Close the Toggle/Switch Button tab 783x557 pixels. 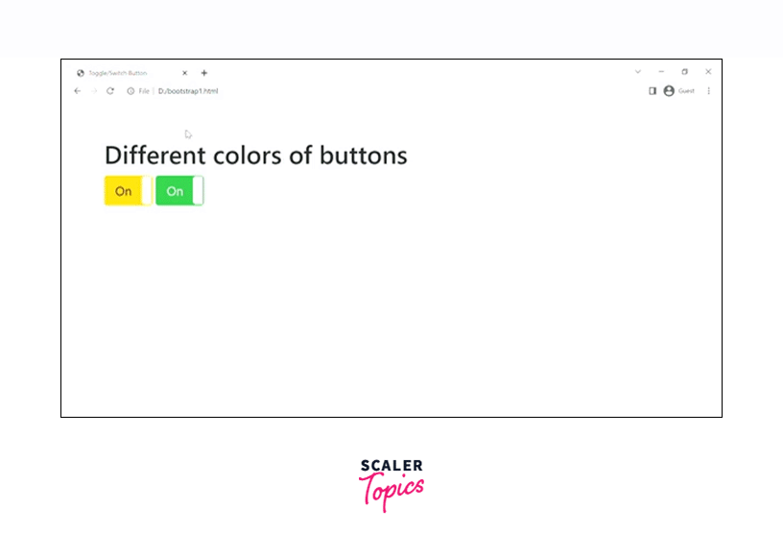tap(185, 73)
